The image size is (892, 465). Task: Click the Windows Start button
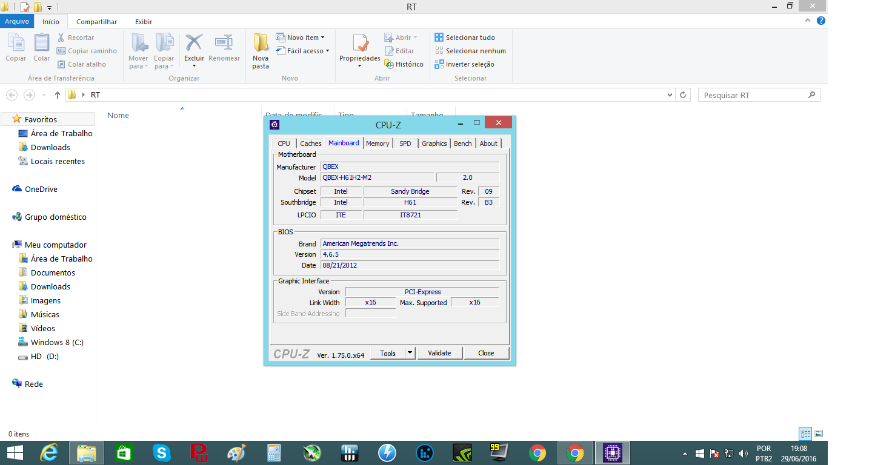click(15, 453)
